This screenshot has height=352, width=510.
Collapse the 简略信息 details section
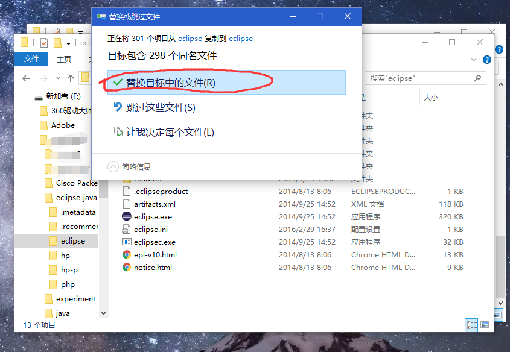tap(129, 166)
